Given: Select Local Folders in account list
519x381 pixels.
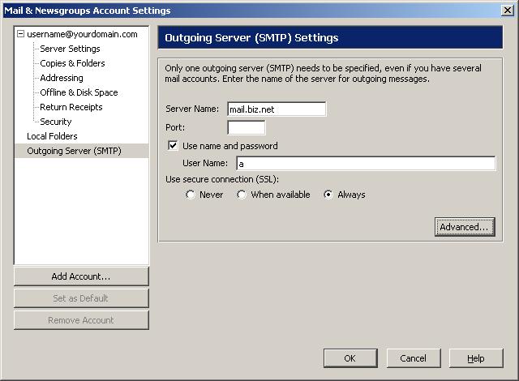Looking at the screenshot, I should 52,136.
